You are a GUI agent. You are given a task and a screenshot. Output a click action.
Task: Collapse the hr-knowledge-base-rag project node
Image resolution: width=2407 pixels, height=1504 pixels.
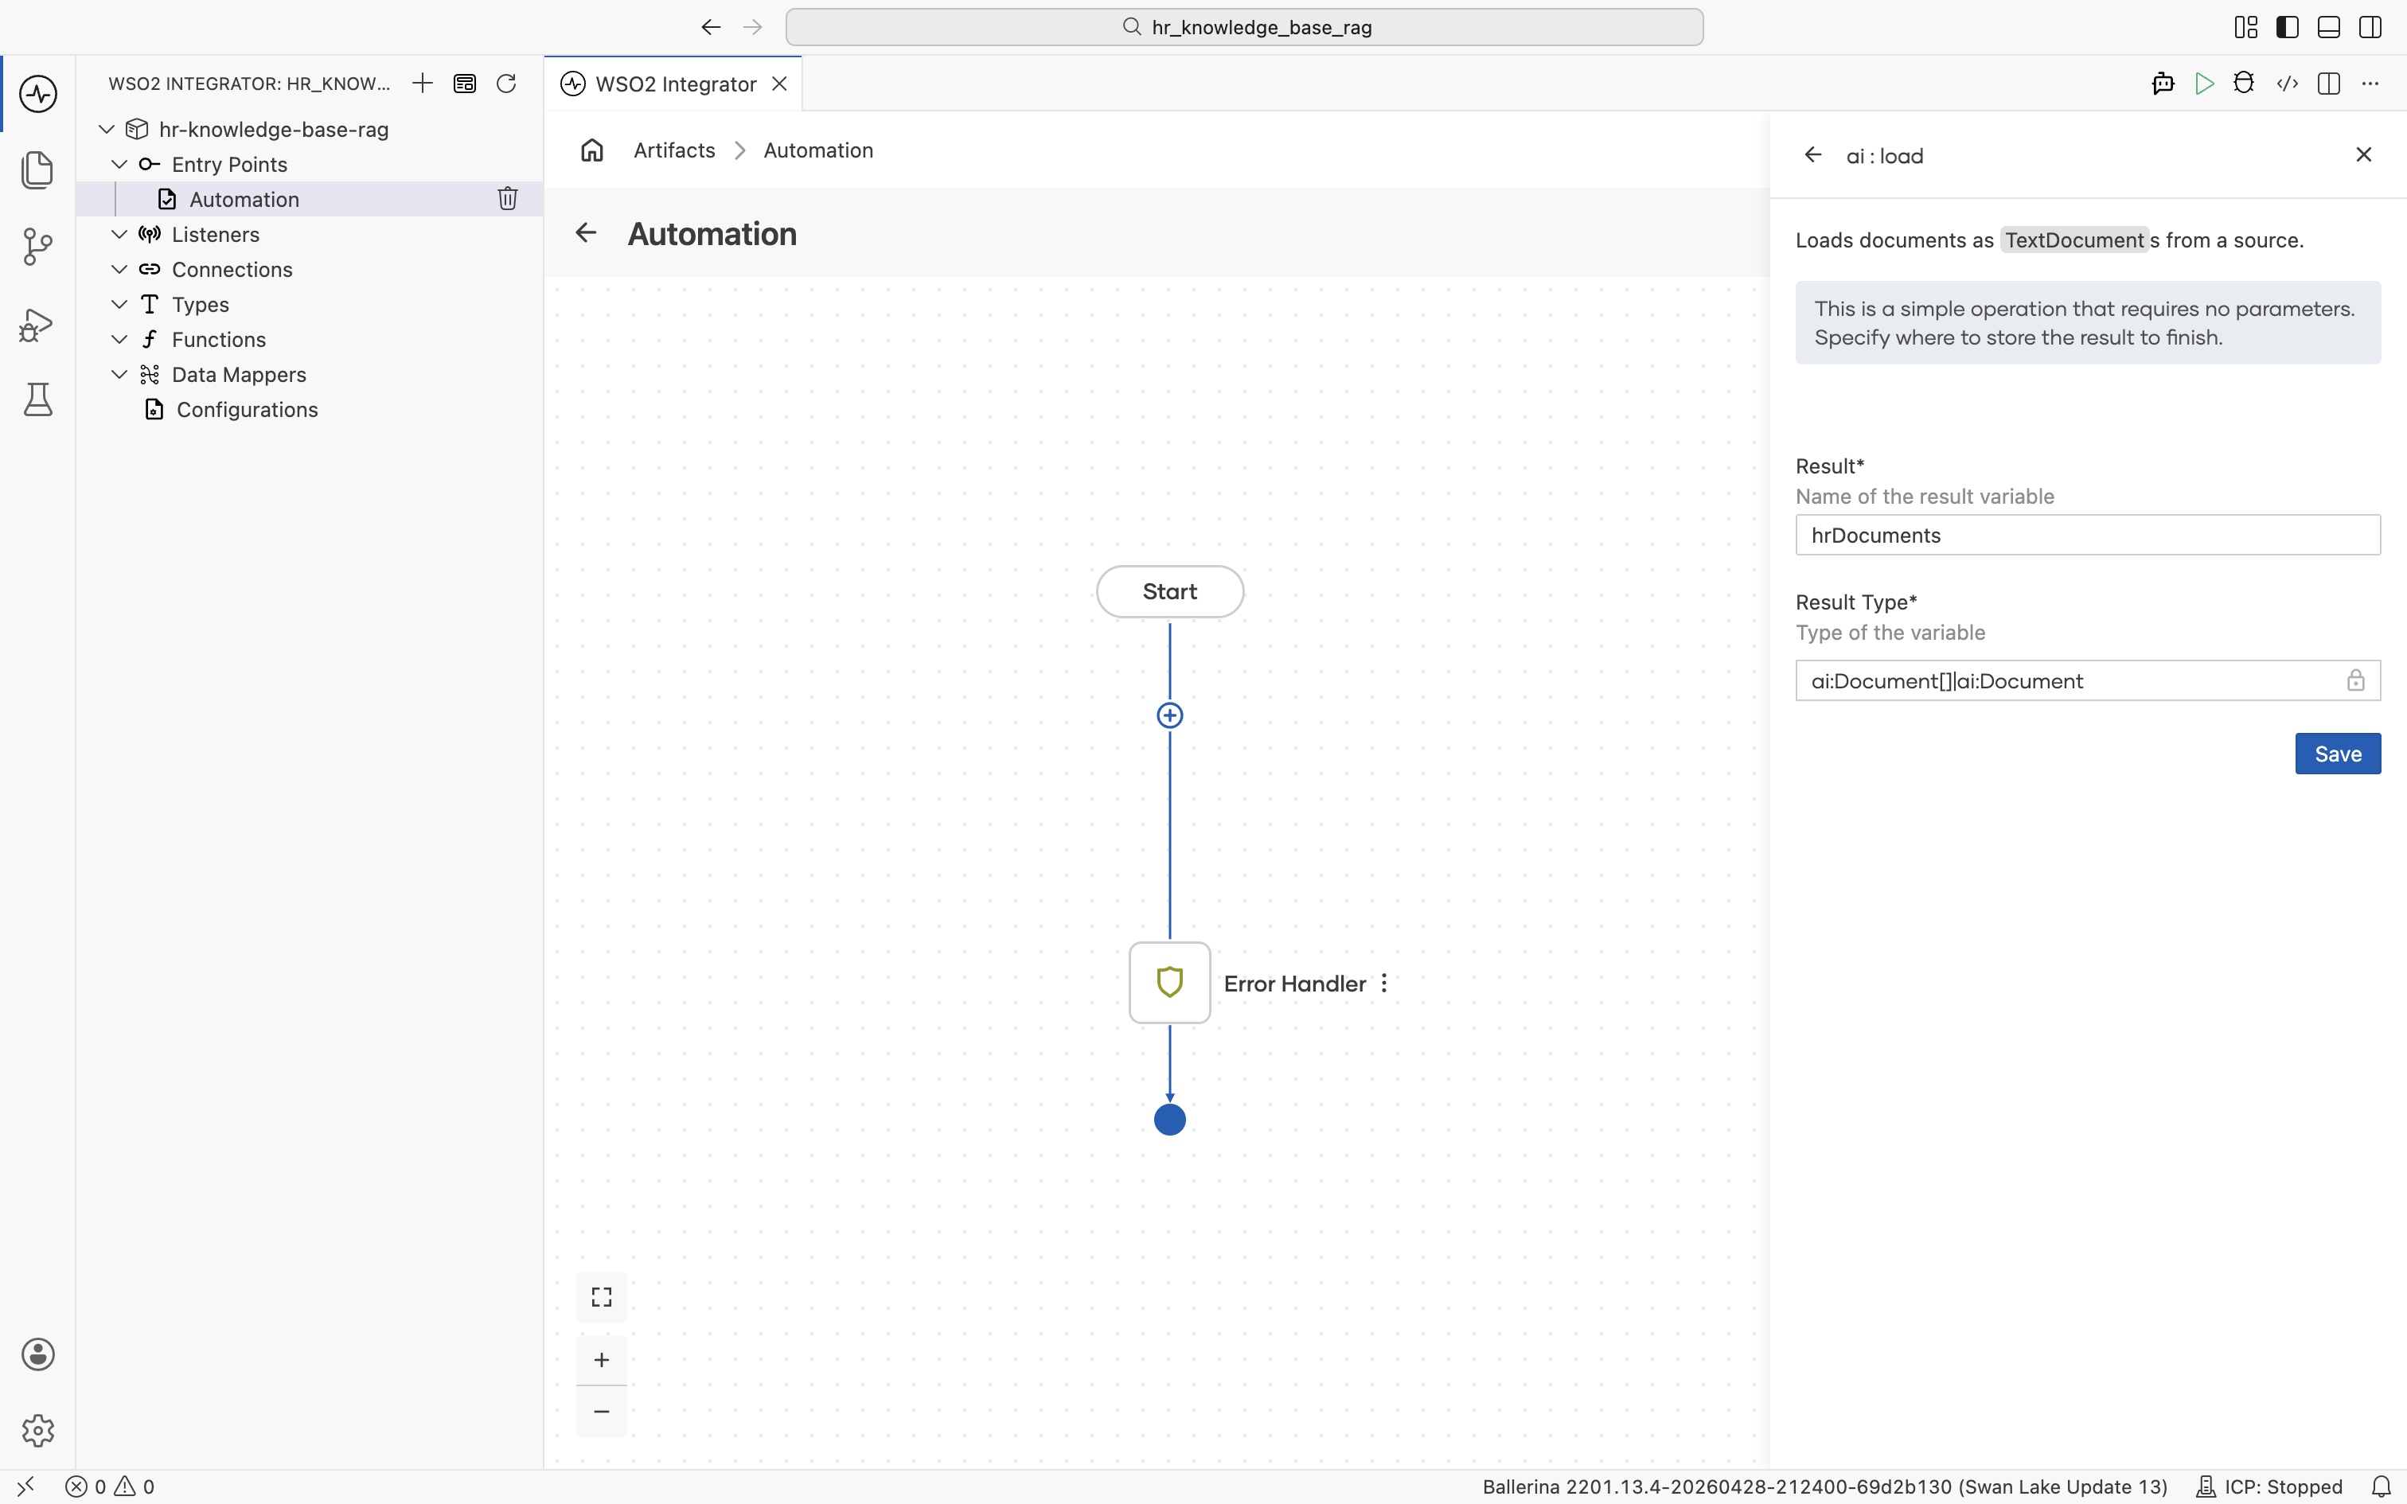tap(107, 129)
